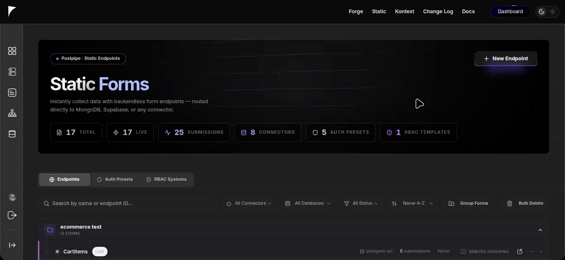Click the Dashboard button

[x=510, y=12]
